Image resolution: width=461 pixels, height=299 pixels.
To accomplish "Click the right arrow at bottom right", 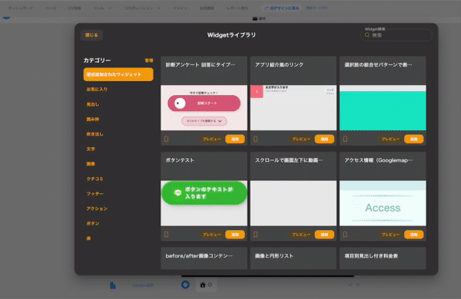I will tap(358, 284).
